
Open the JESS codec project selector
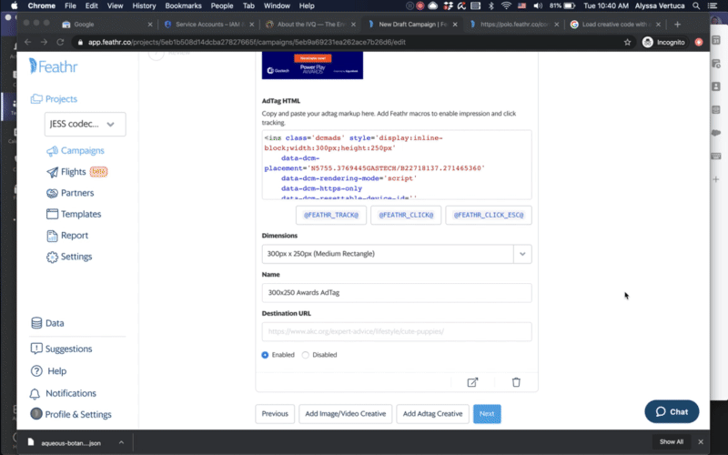(x=85, y=125)
